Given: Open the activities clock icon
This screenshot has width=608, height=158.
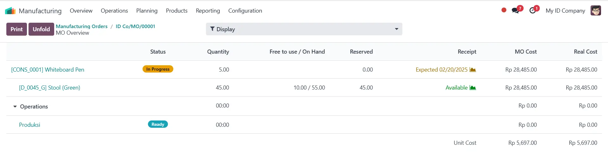Looking at the screenshot, I should pos(533,10).
